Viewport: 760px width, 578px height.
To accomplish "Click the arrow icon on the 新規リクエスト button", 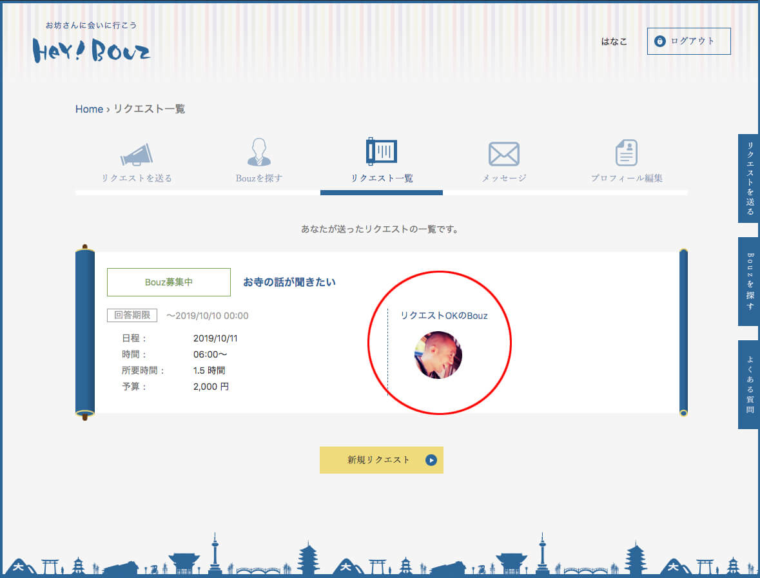I will point(431,460).
